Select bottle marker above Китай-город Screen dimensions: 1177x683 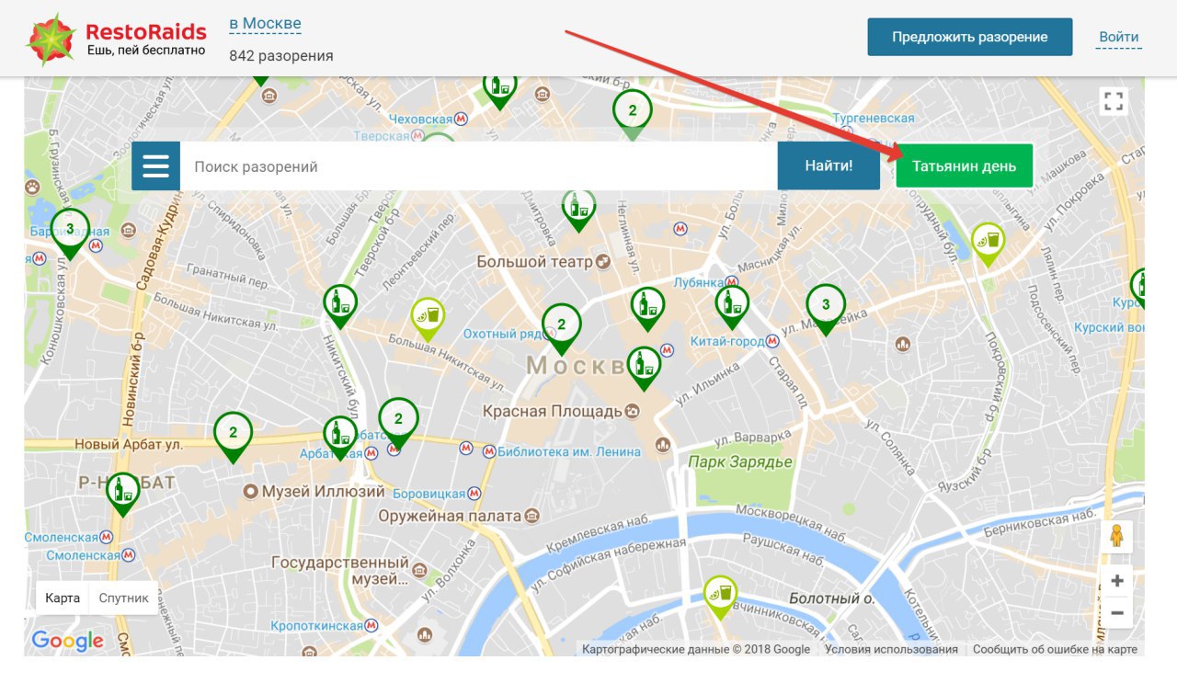(x=732, y=307)
